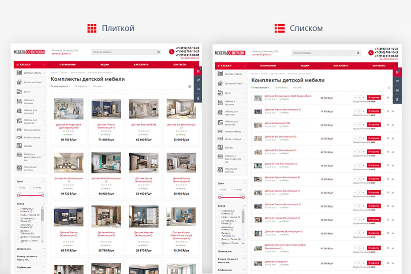
Task: Open compare chart icon in tile-view side panel
Action: click(198, 89)
